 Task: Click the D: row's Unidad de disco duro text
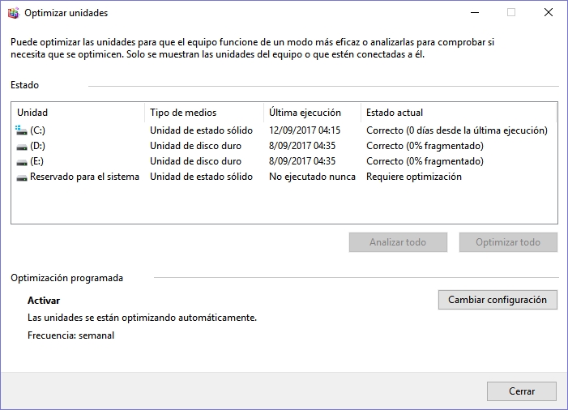(x=195, y=146)
